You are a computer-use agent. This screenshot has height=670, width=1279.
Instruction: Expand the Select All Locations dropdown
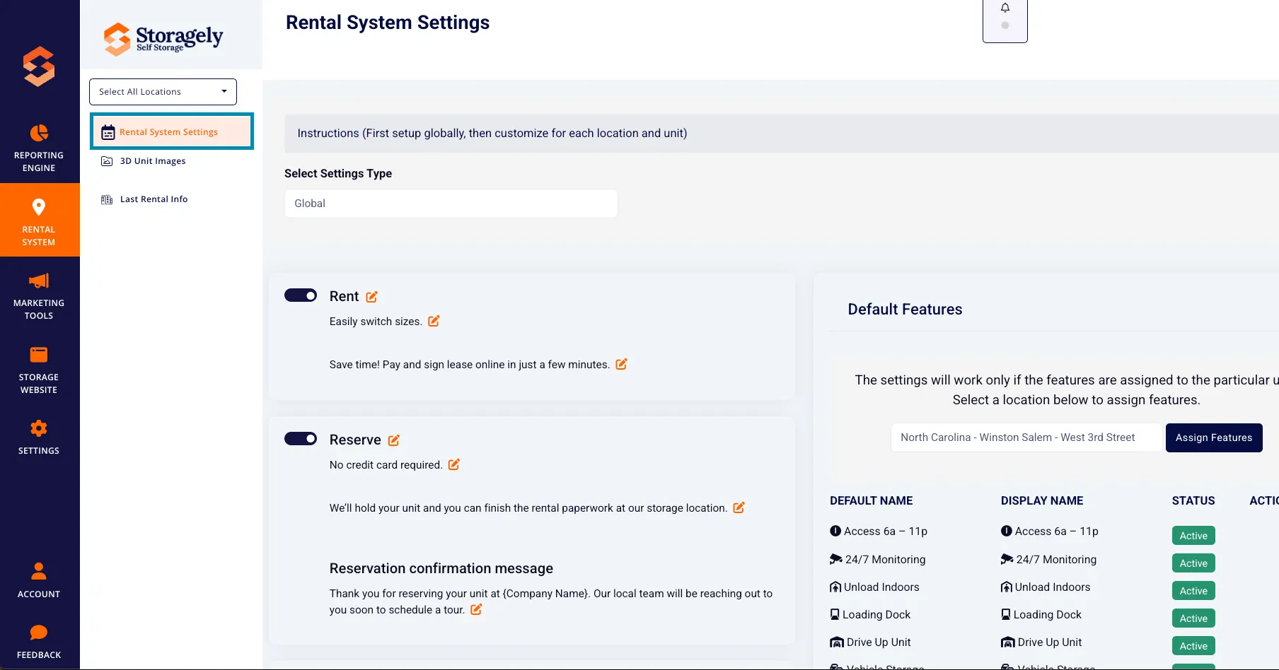point(163,92)
